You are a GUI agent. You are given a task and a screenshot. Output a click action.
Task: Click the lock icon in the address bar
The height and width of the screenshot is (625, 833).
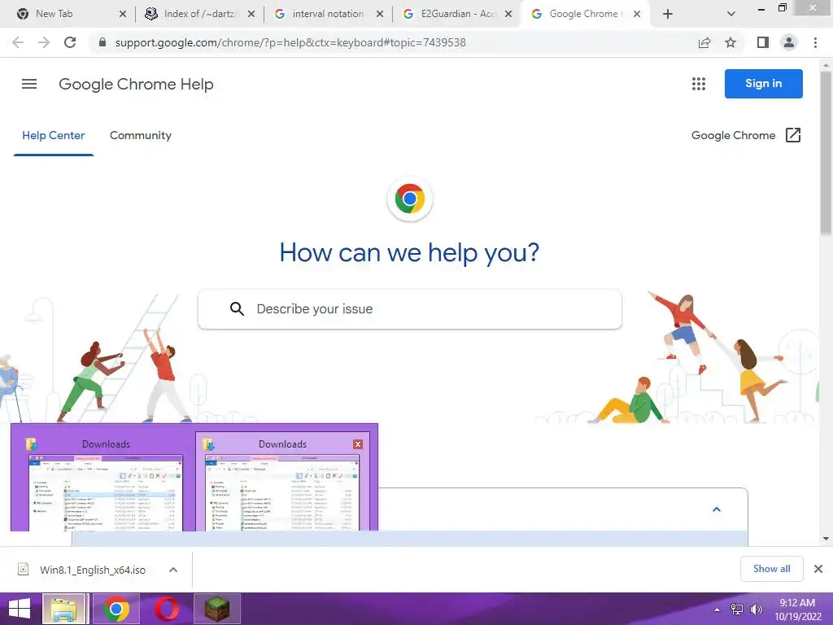[x=102, y=42]
